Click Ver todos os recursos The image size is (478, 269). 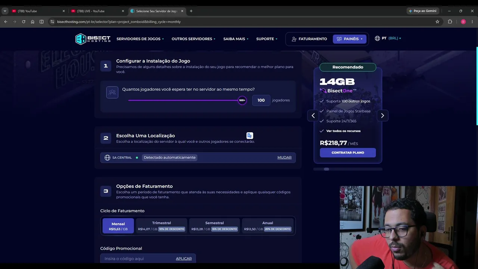point(344,131)
